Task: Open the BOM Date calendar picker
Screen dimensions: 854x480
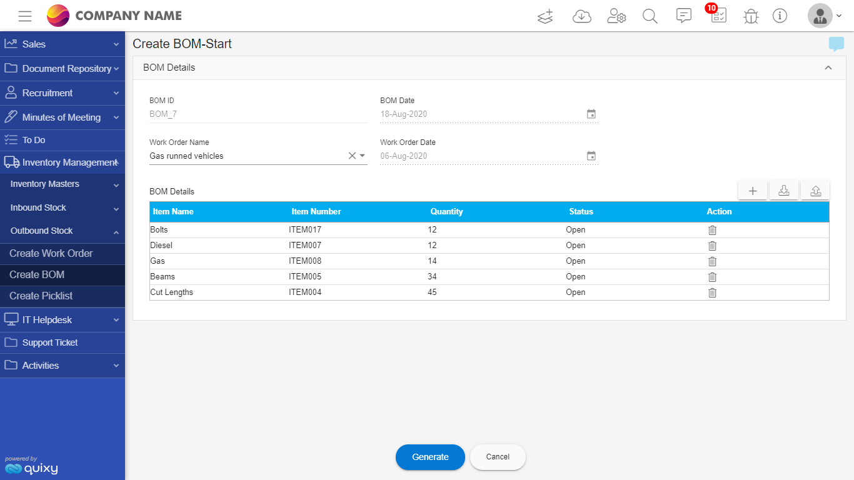Action: point(591,114)
